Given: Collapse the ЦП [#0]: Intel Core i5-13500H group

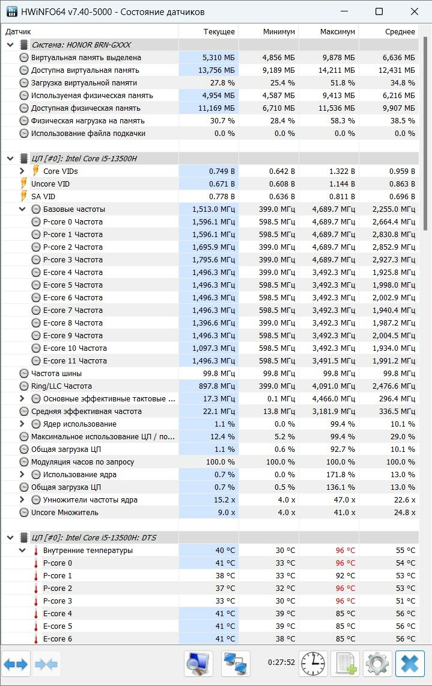Looking at the screenshot, I should coord(10,158).
